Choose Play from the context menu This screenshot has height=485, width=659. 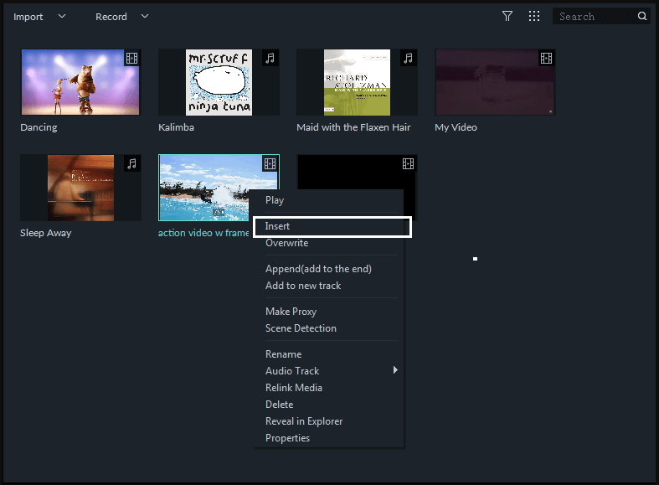[x=275, y=200]
